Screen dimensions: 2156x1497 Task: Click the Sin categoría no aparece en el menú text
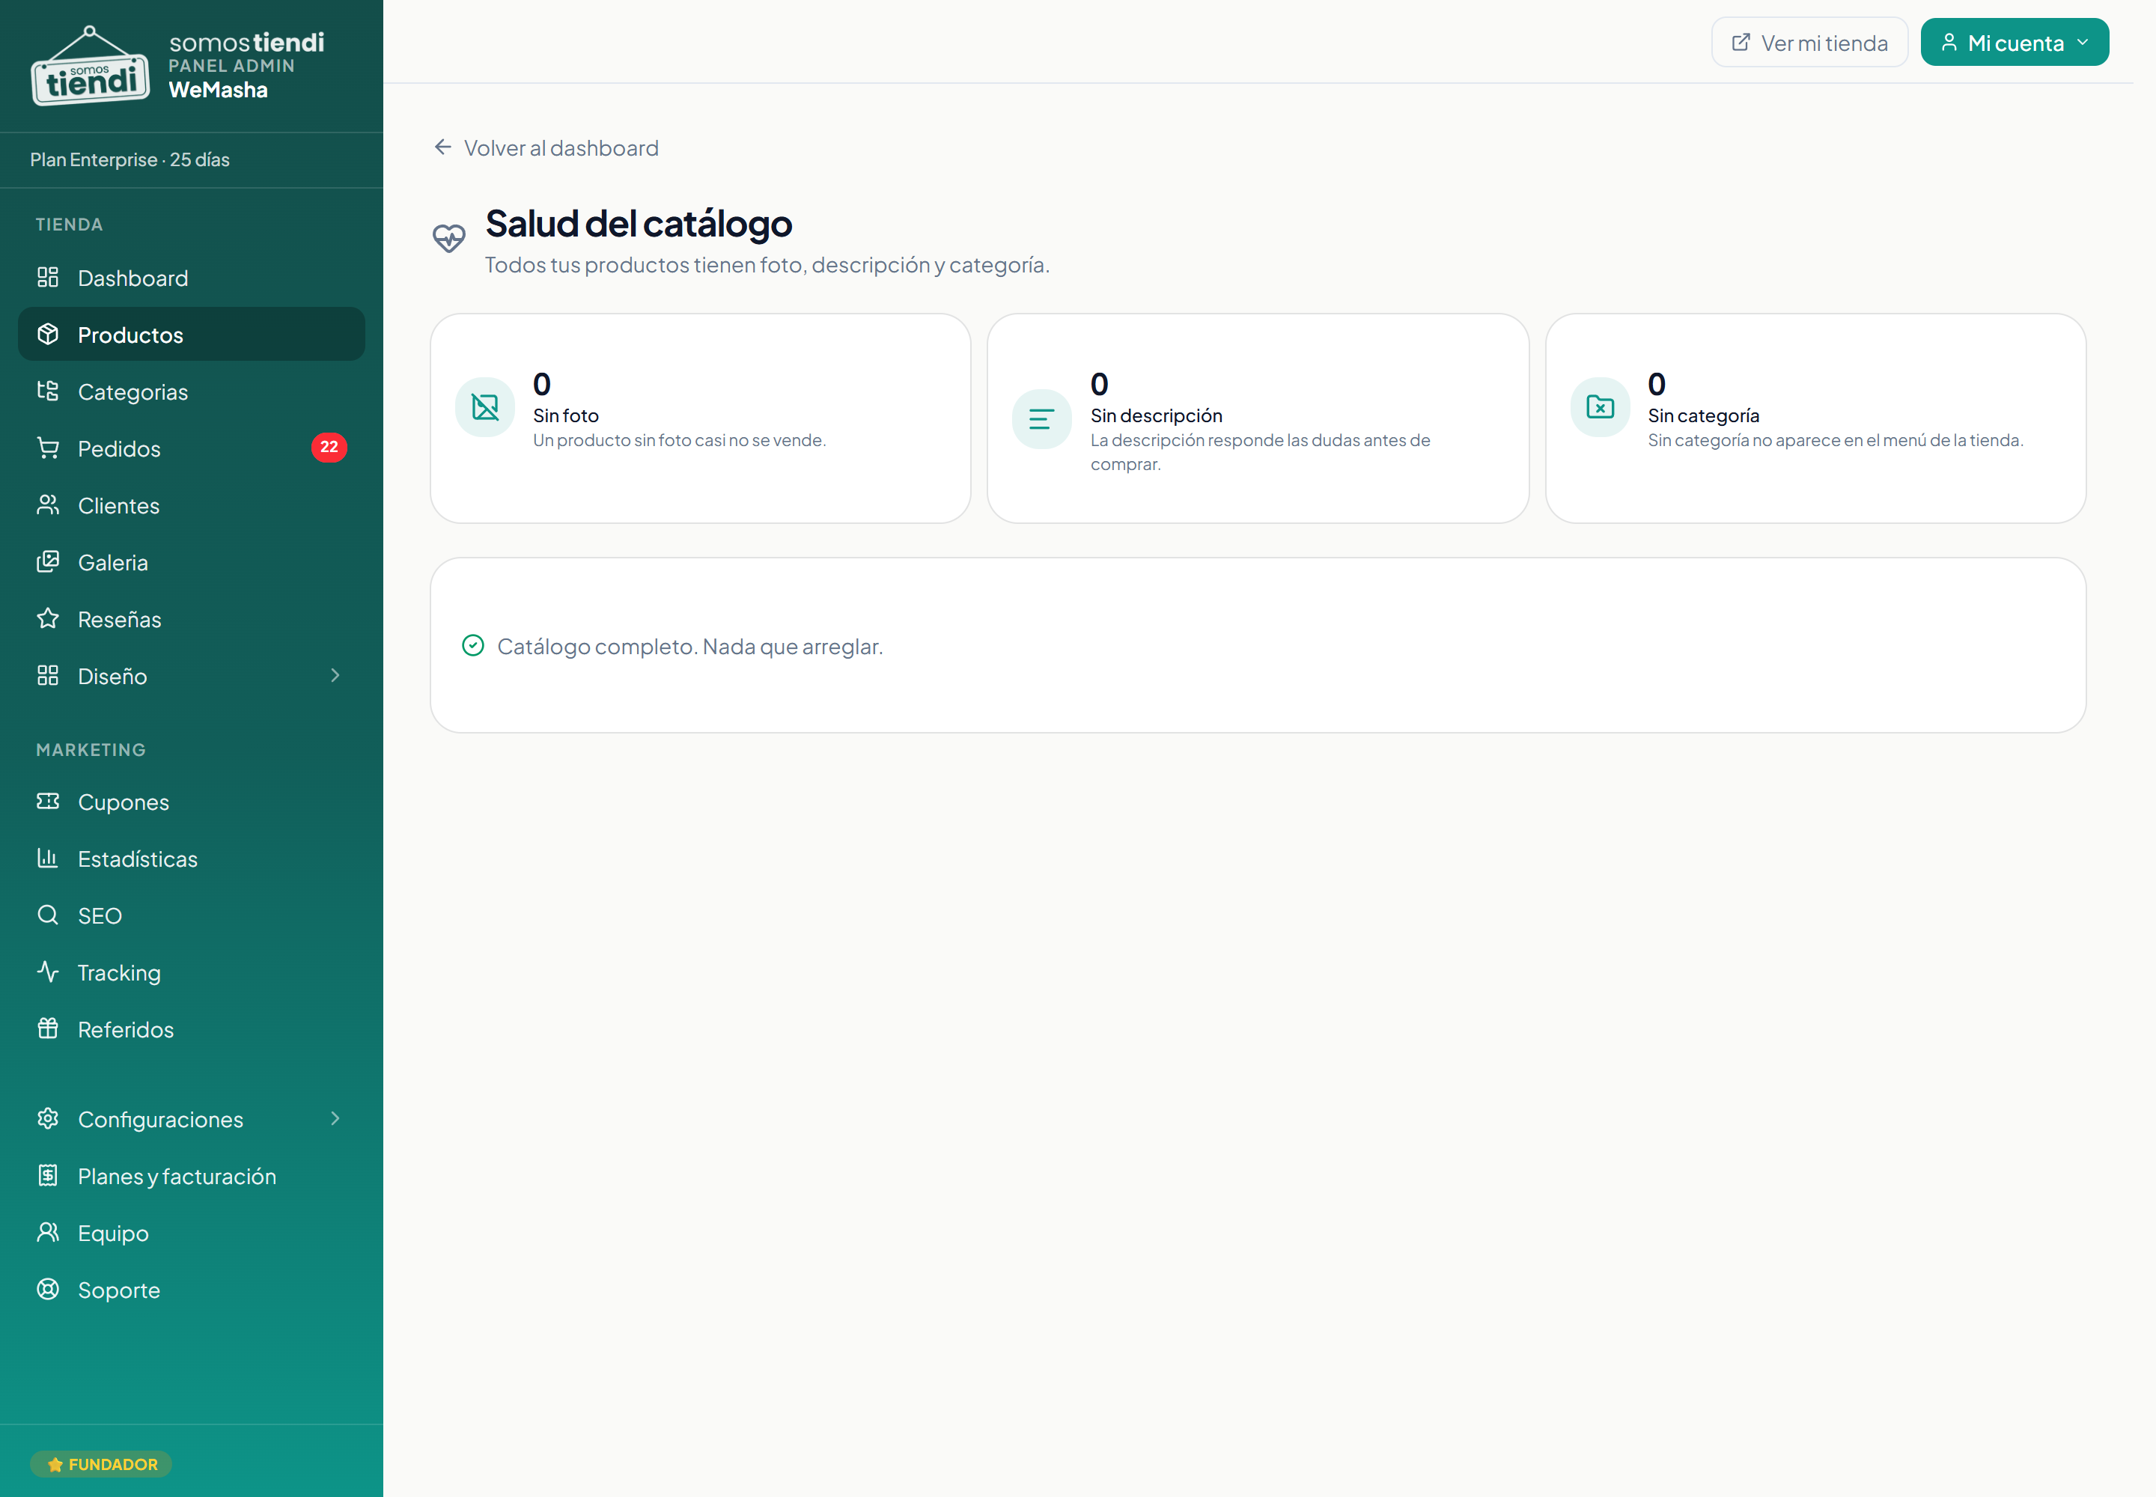coord(1835,440)
